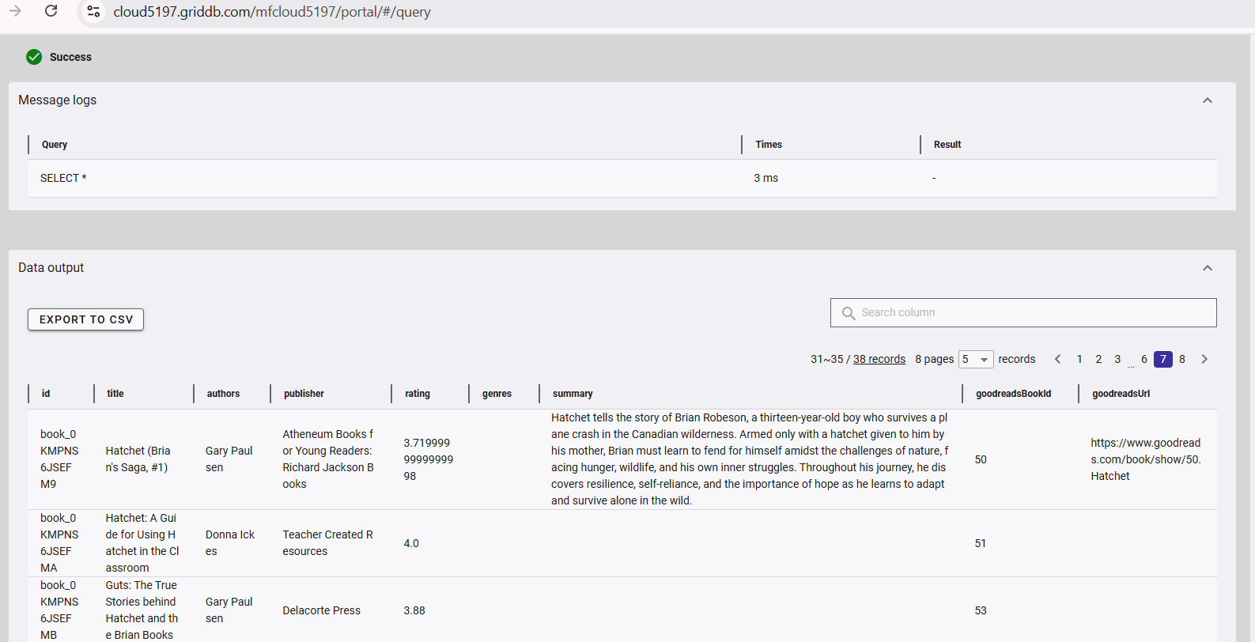Jump to page 1 of results

point(1079,359)
